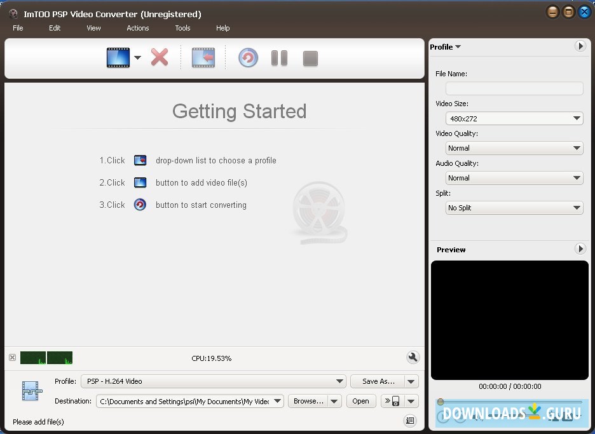Screen dimensions: 595x434
Task: Collapse the Preview panel arrow button
Action: click(580, 249)
